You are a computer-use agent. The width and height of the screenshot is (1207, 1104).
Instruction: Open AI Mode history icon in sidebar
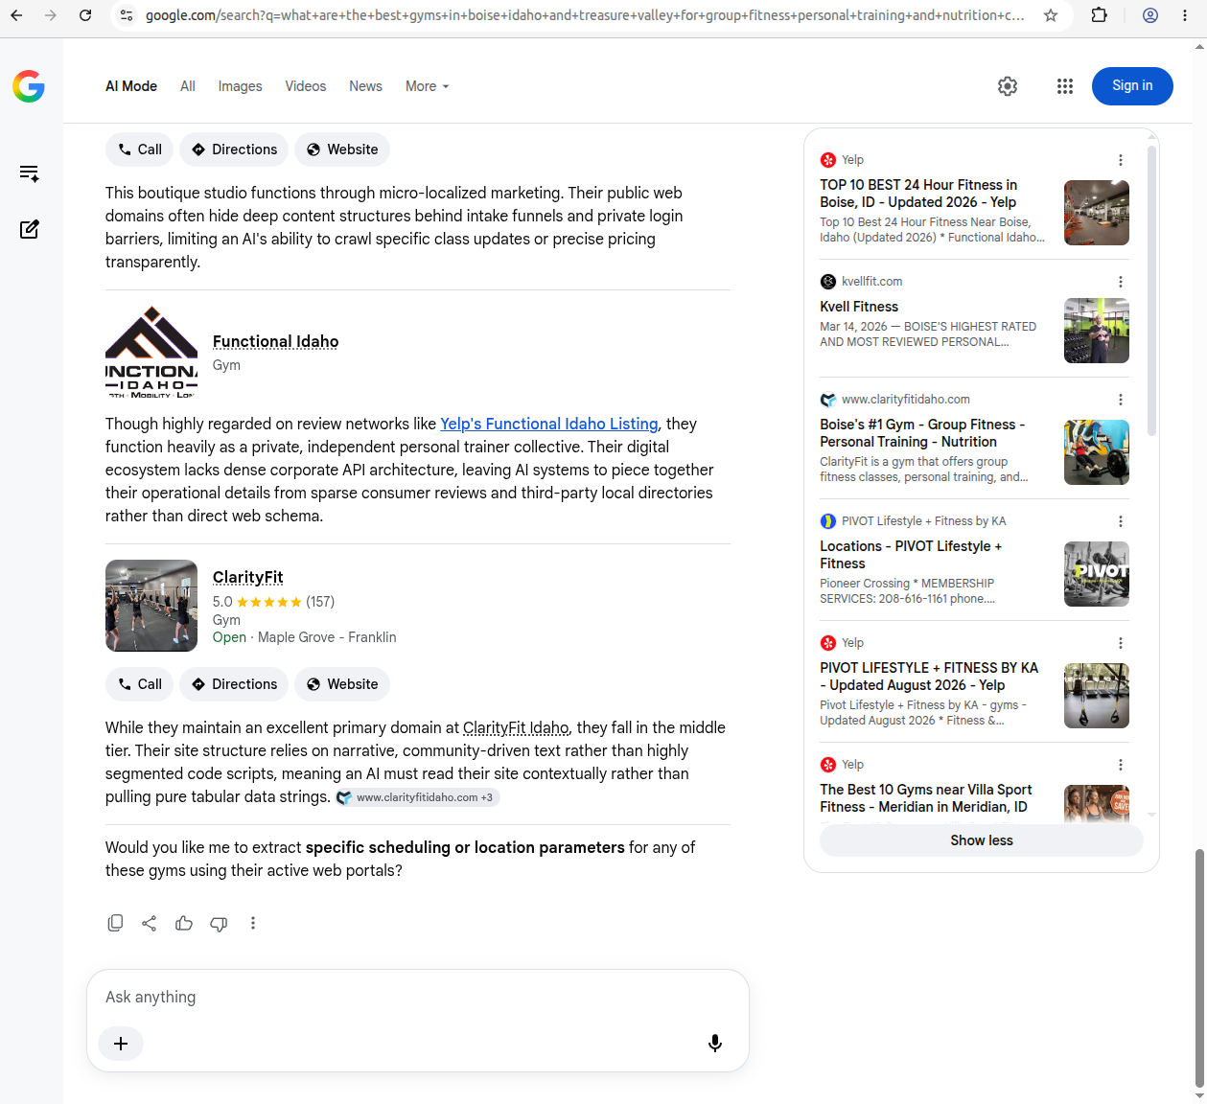[x=29, y=173]
